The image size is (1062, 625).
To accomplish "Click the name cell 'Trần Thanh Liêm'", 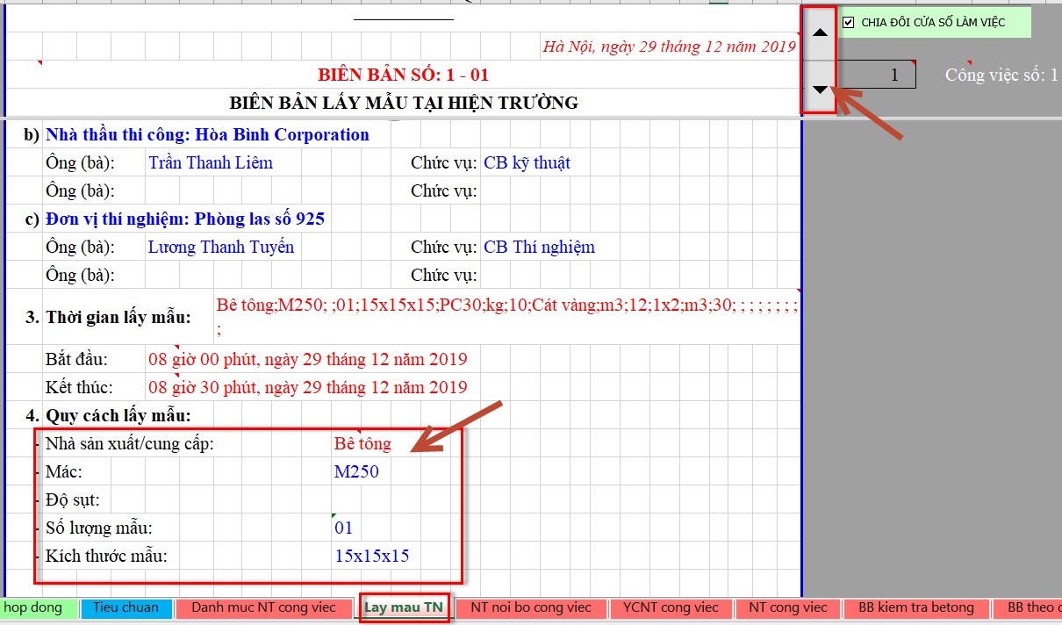I will pyautogui.click(x=211, y=163).
